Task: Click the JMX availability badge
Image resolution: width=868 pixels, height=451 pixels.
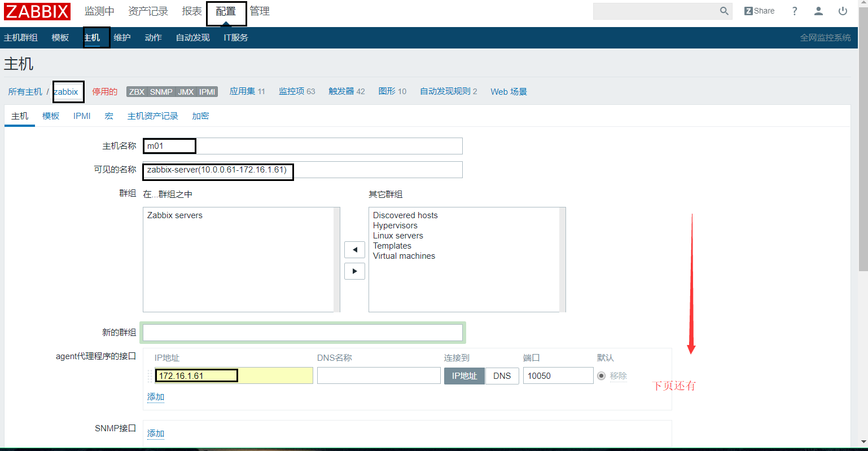Action: [x=186, y=92]
